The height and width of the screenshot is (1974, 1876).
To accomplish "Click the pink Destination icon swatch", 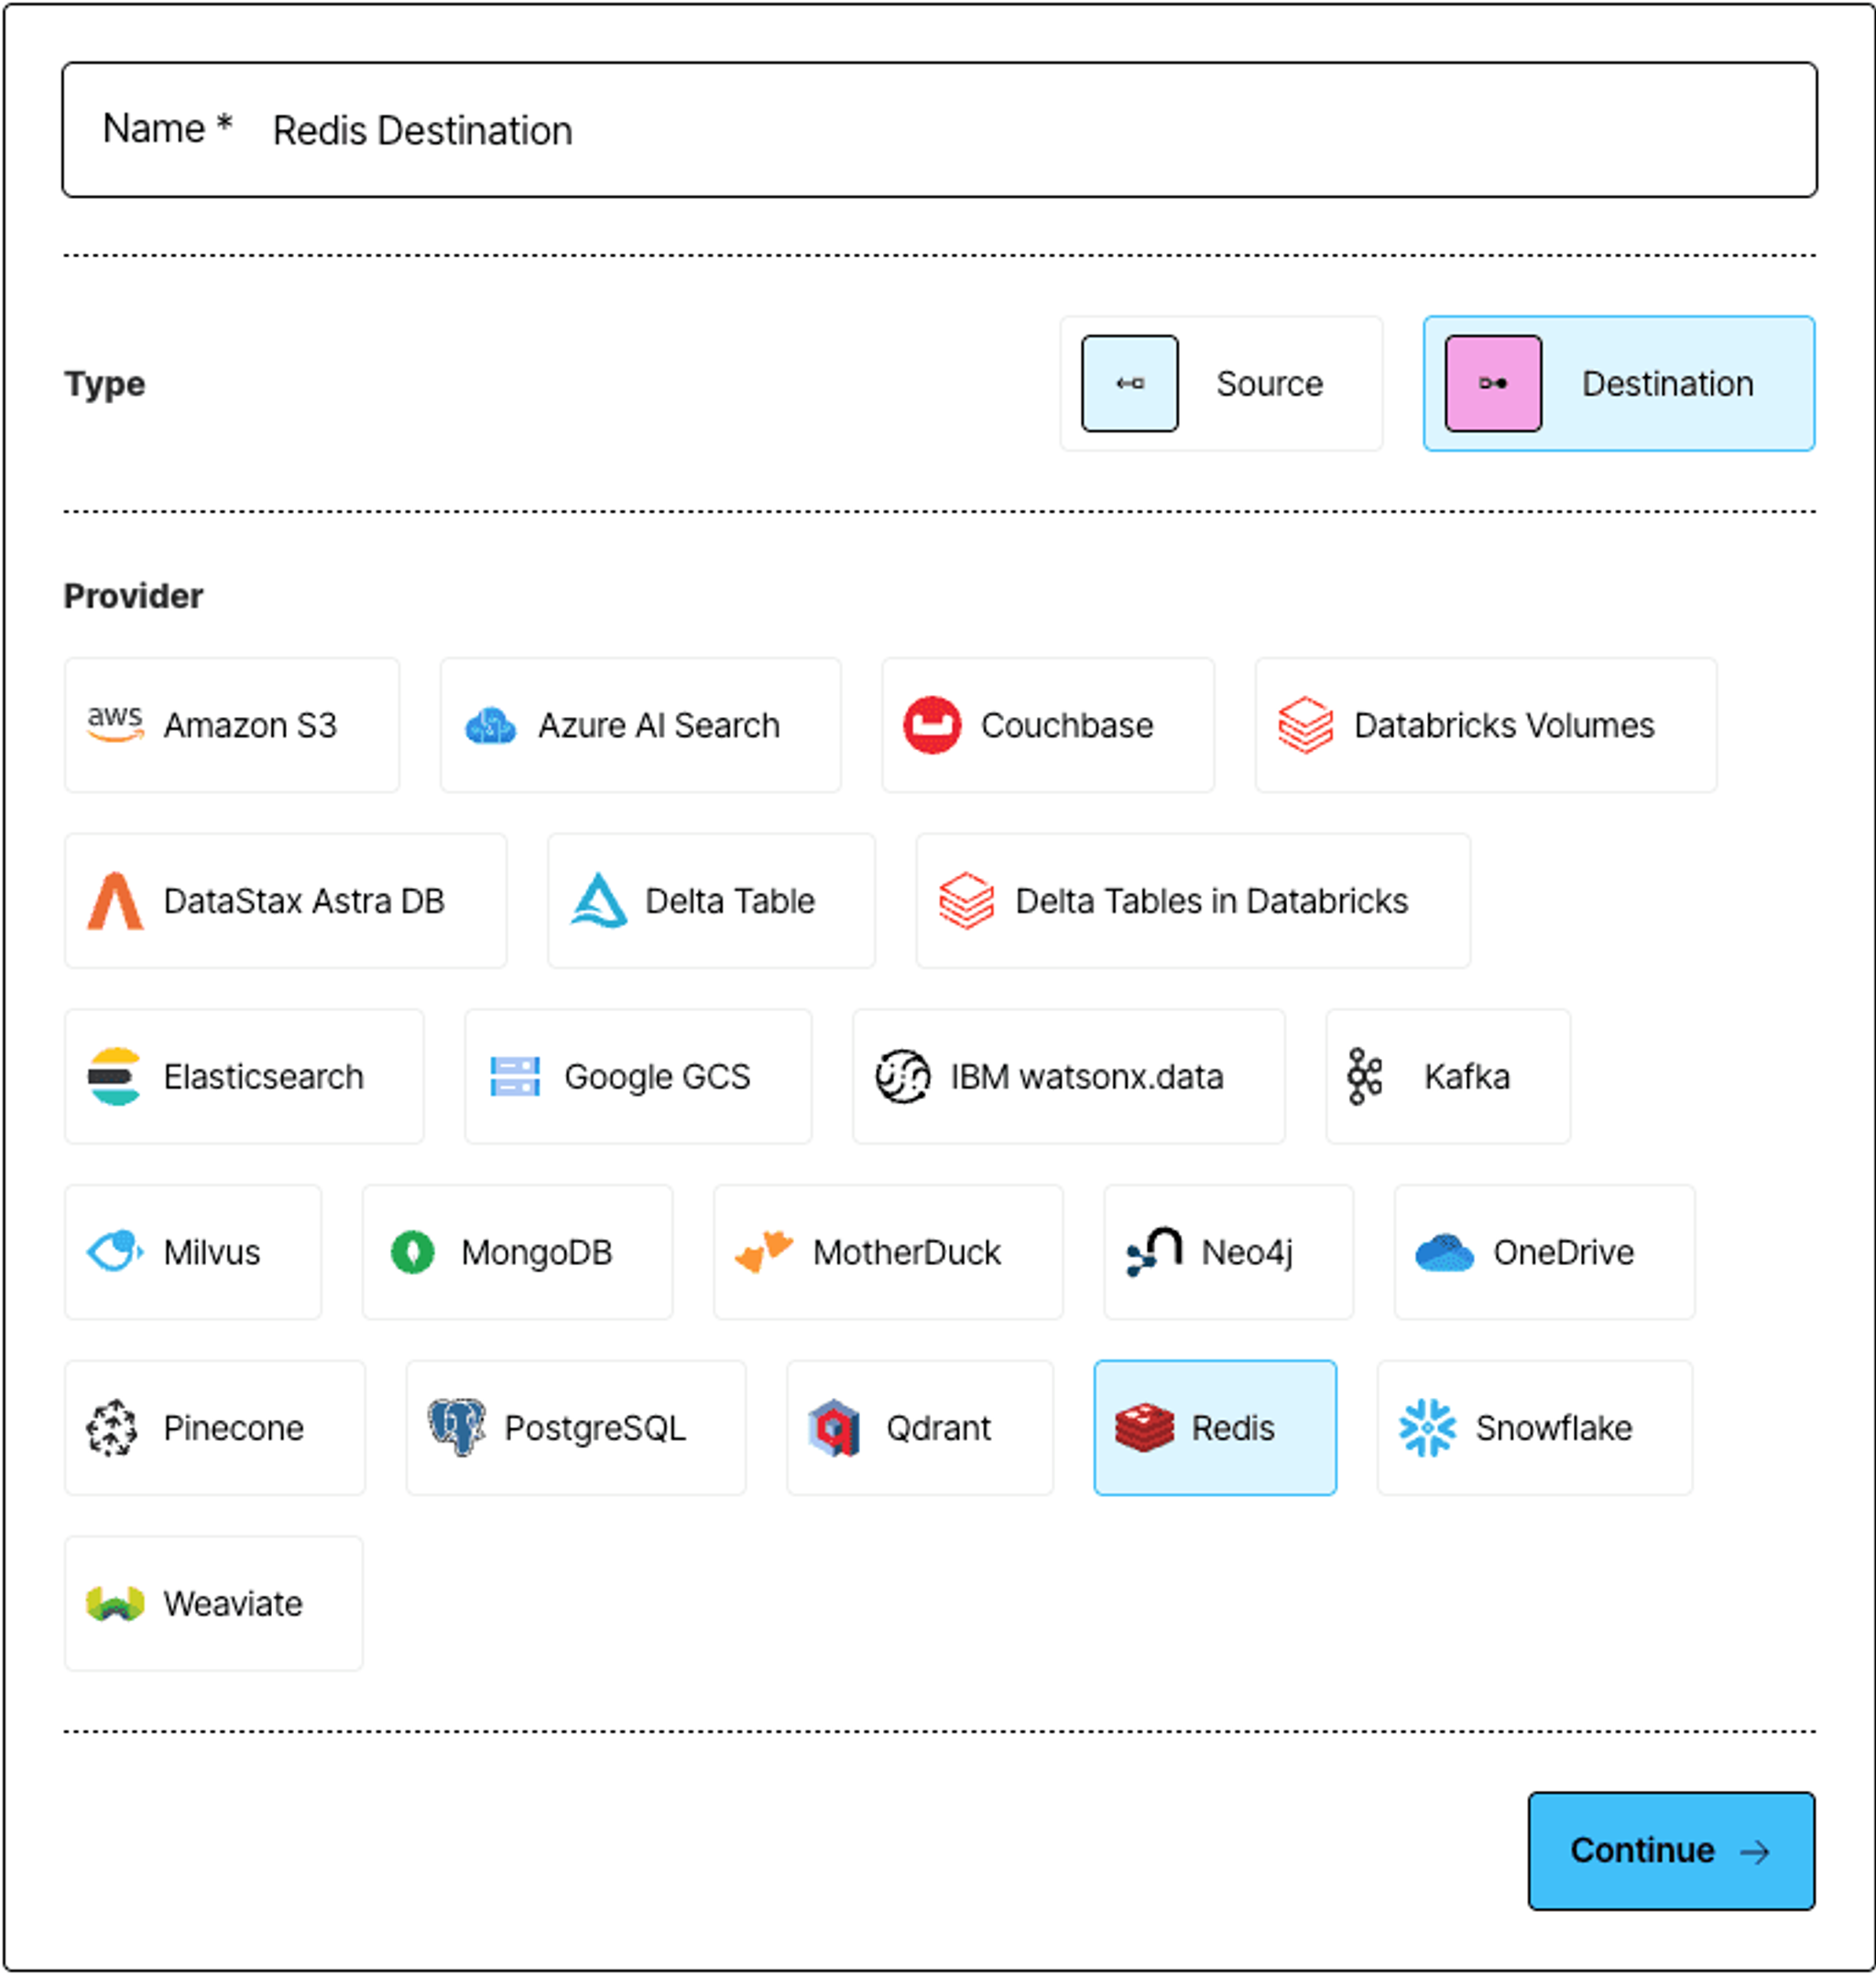I will point(1493,384).
